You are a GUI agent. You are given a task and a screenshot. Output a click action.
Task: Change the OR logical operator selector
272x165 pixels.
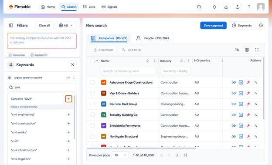[x=71, y=77]
